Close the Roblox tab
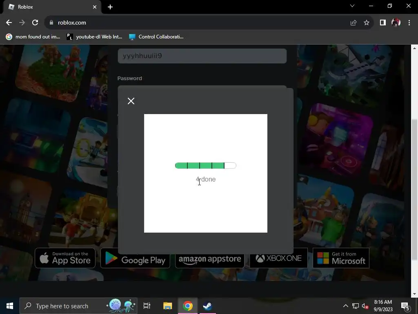 [x=95, y=7]
